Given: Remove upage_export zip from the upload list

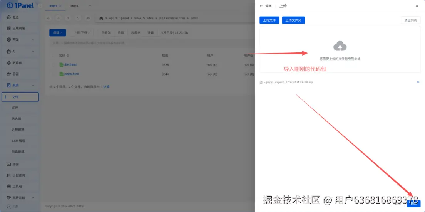Looking at the screenshot, I should (418, 82).
